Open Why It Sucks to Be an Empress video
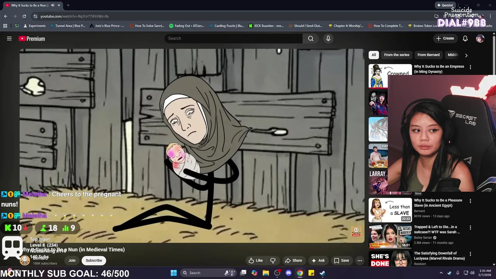 click(x=439, y=69)
